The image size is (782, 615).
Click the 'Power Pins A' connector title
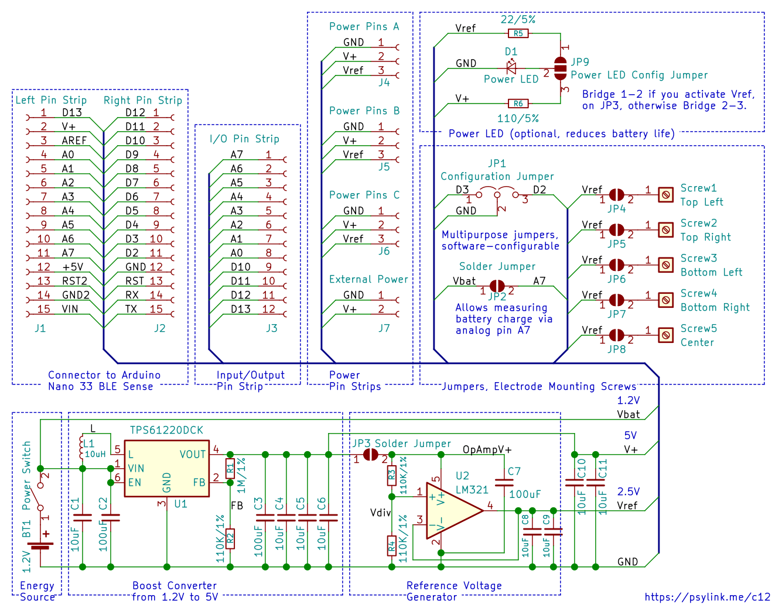point(364,26)
